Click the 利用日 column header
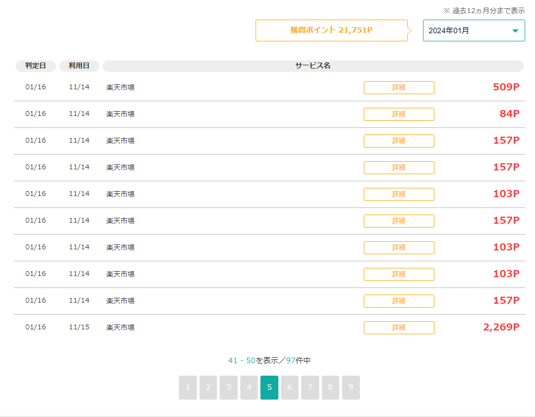The width and height of the screenshot is (535, 417). pos(79,66)
